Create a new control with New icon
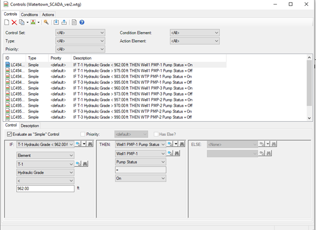Viewport: 316px width, 230px height. 7,22
